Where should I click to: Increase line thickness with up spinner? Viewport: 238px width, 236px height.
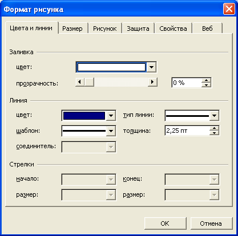(214, 128)
